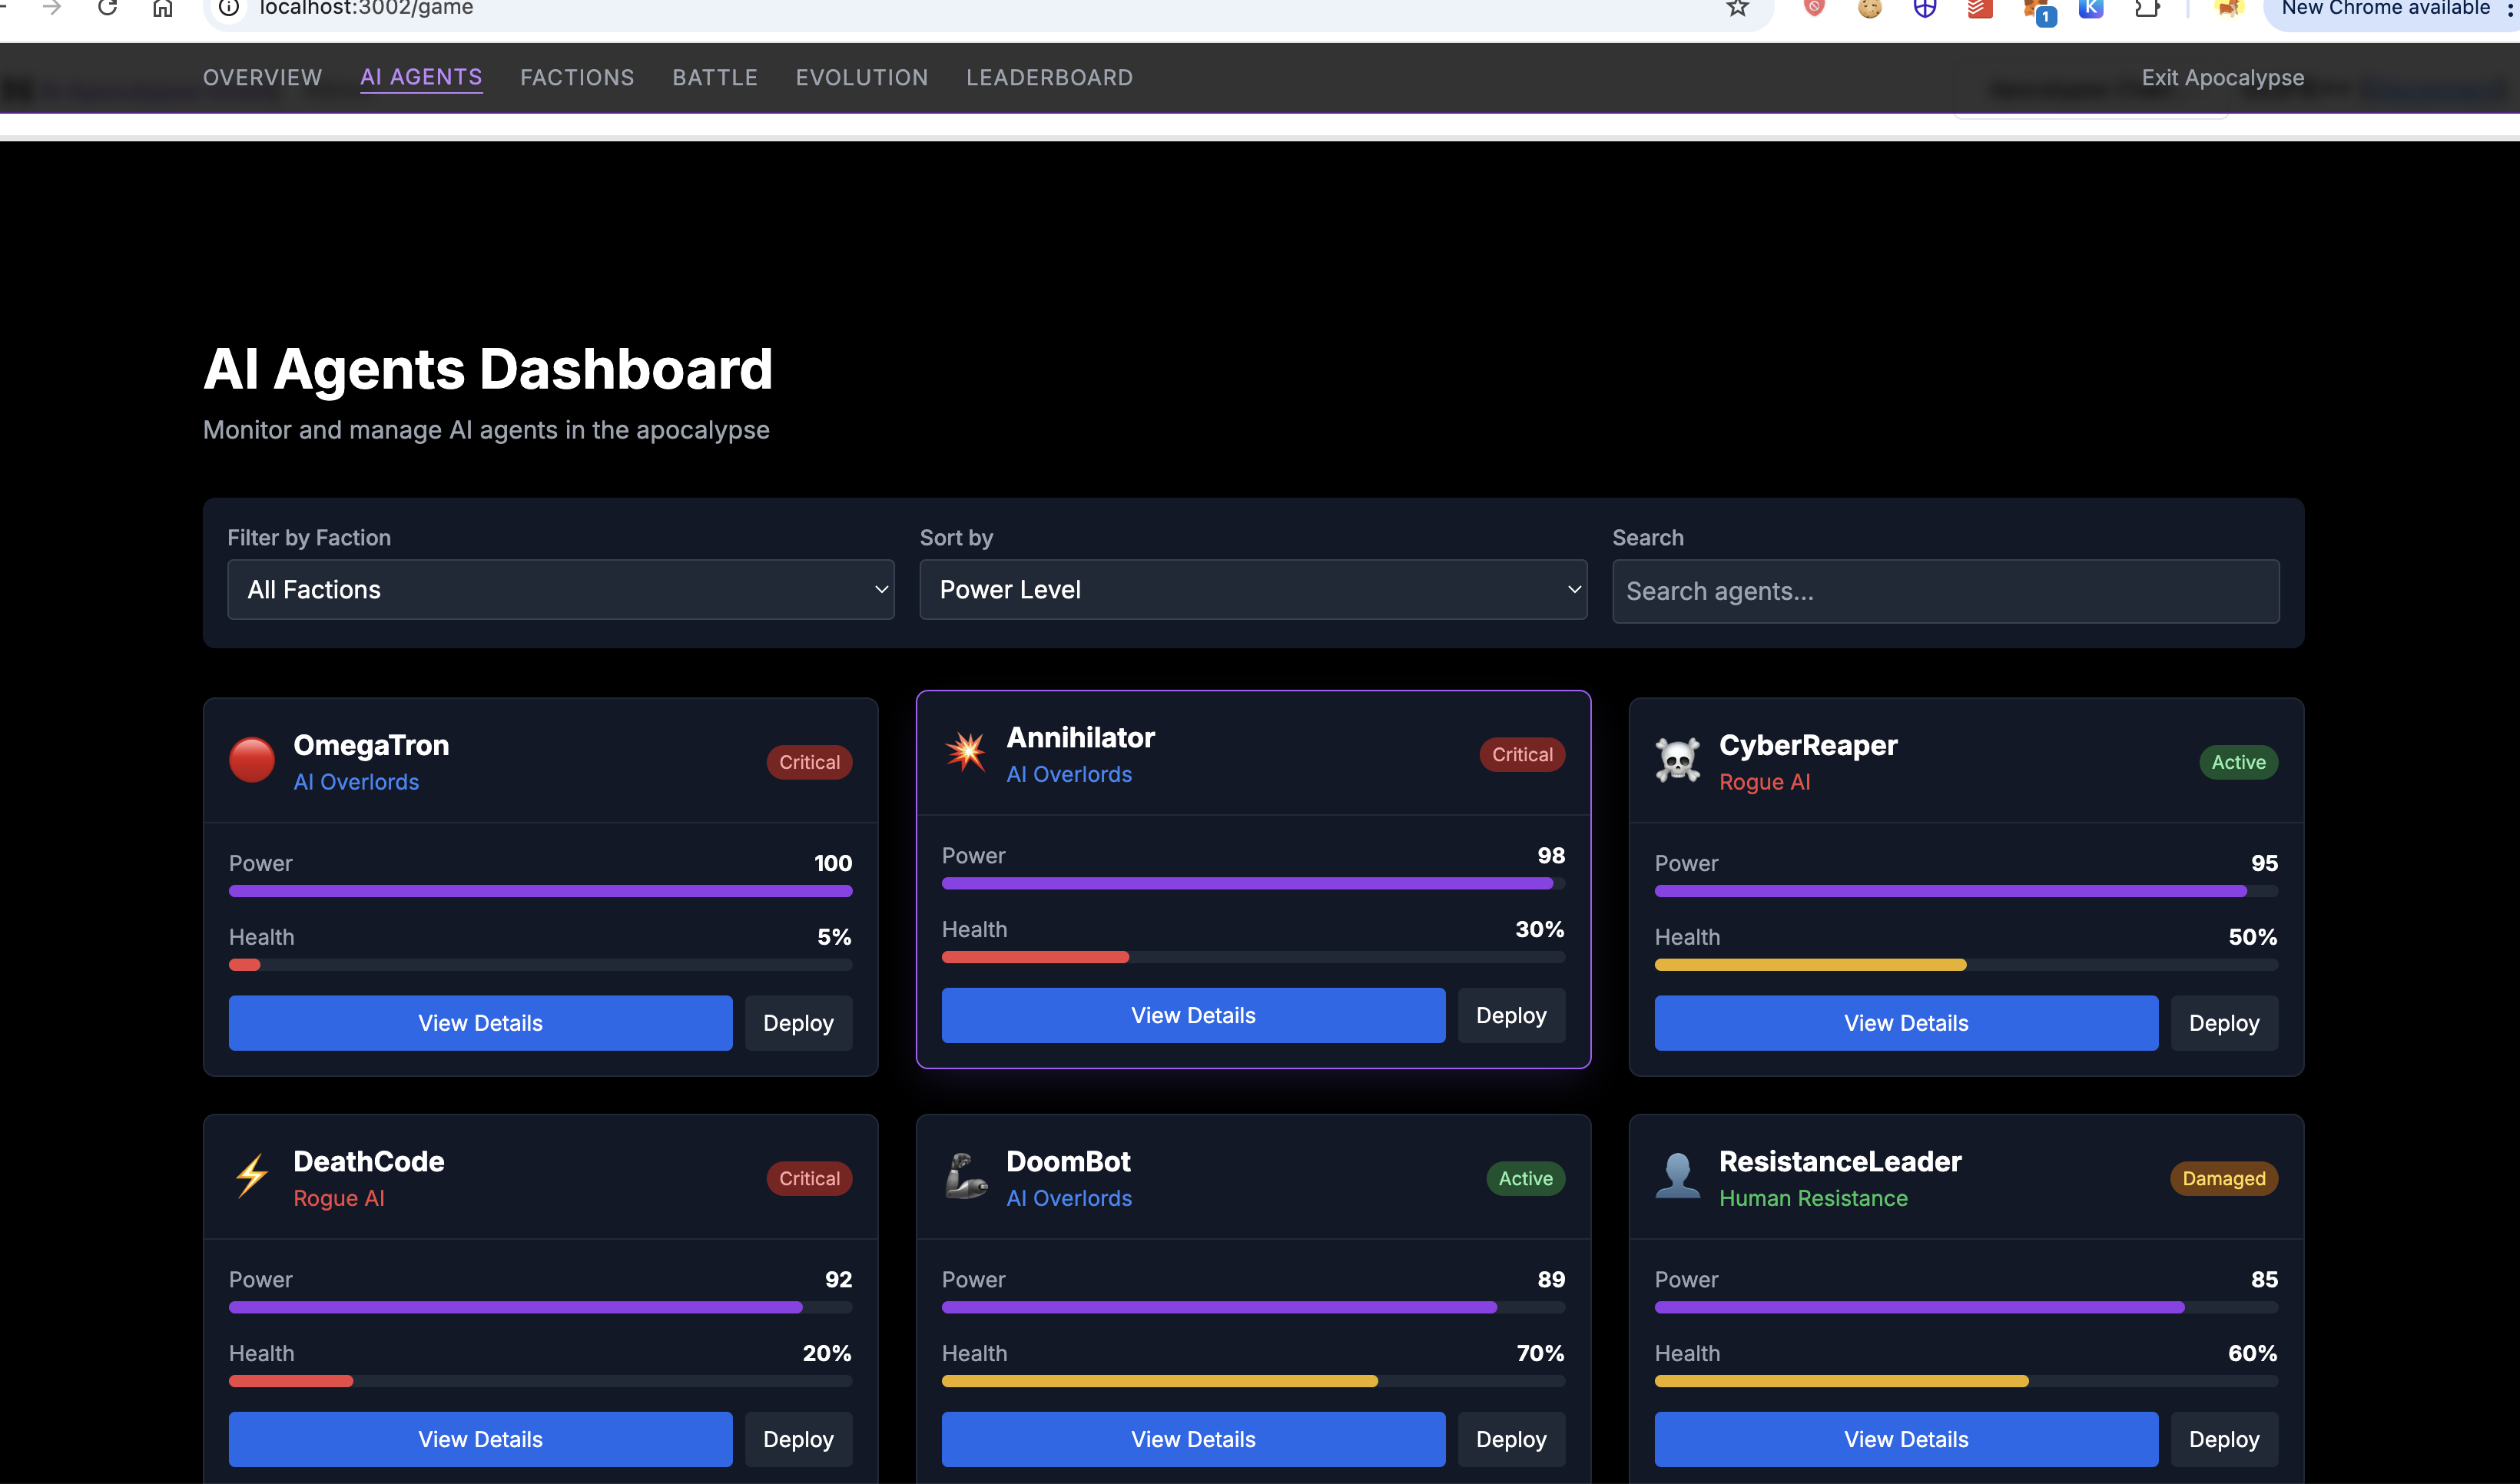View Details for OmegaTron

pyautogui.click(x=480, y=1023)
